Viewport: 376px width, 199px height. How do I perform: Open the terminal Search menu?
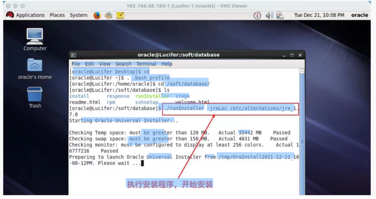coord(123,64)
